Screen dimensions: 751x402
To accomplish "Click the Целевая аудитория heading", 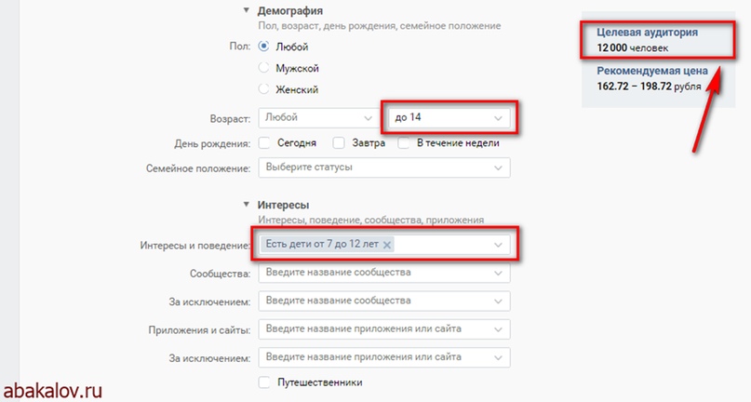I will pyautogui.click(x=647, y=33).
